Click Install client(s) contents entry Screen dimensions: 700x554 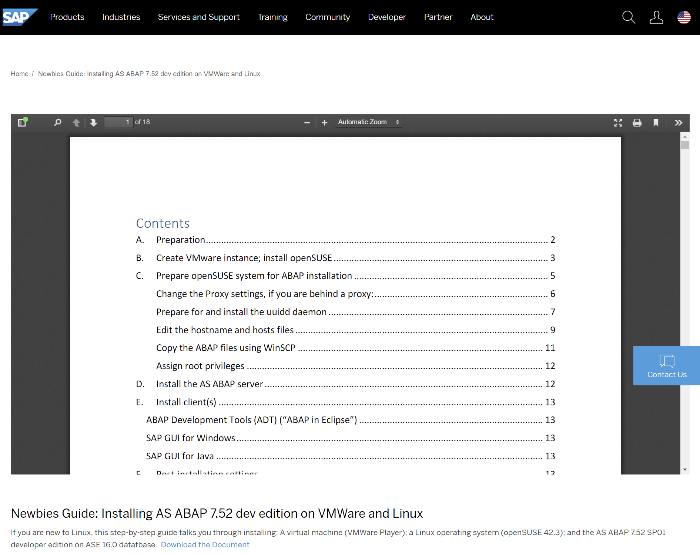click(x=345, y=402)
